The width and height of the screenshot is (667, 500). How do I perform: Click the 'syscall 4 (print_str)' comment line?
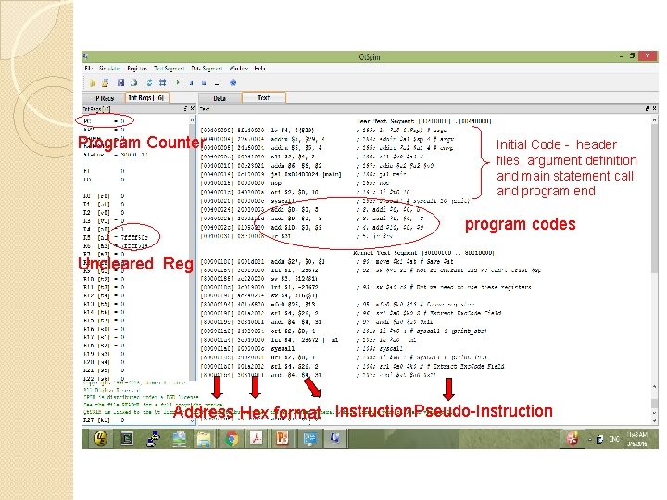pyautogui.click(x=423, y=331)
